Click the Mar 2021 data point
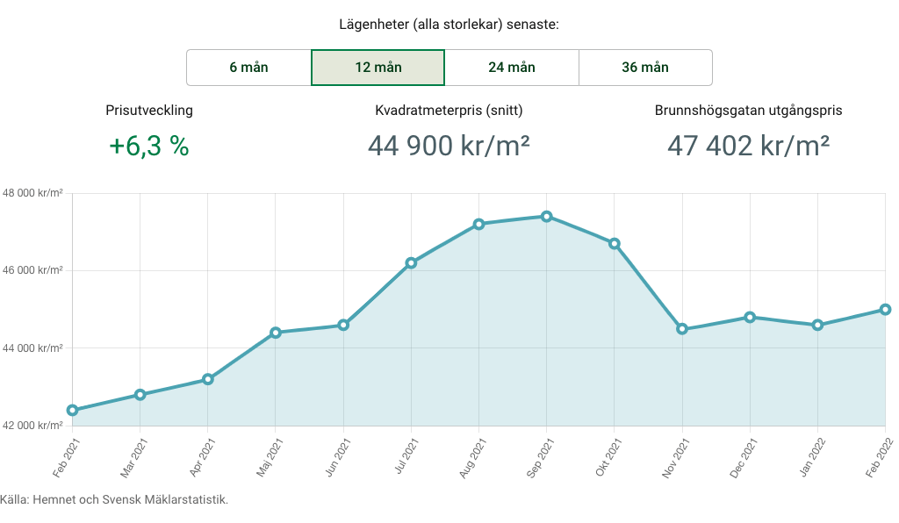This screenshot has width=899, height=523. pyautogui.click(x=140, y=395)
